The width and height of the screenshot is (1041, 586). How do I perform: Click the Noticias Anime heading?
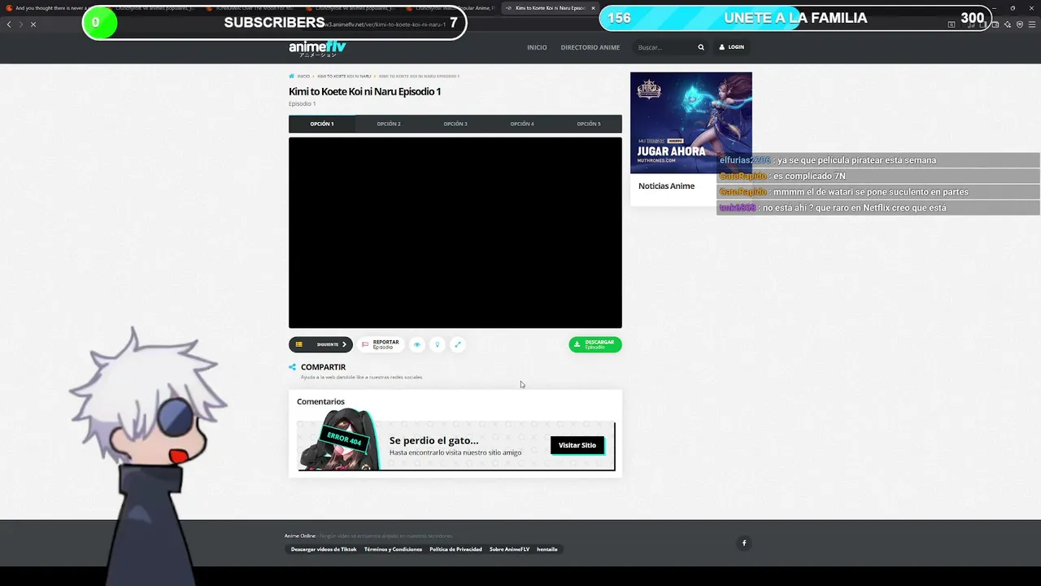666,186
